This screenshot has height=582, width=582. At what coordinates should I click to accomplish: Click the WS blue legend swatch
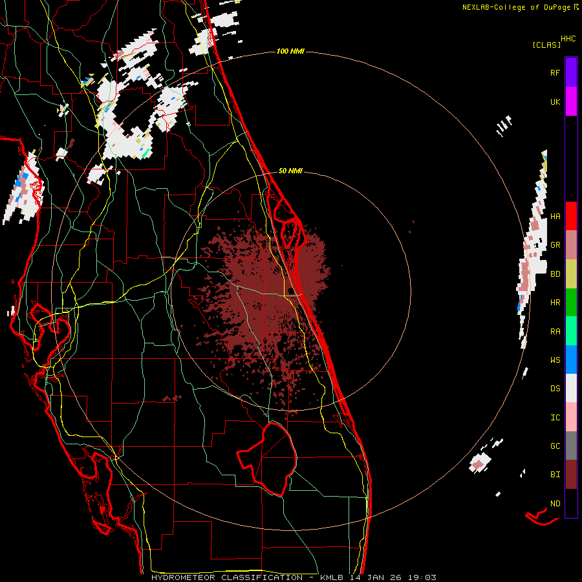click(x=571, y=360)
